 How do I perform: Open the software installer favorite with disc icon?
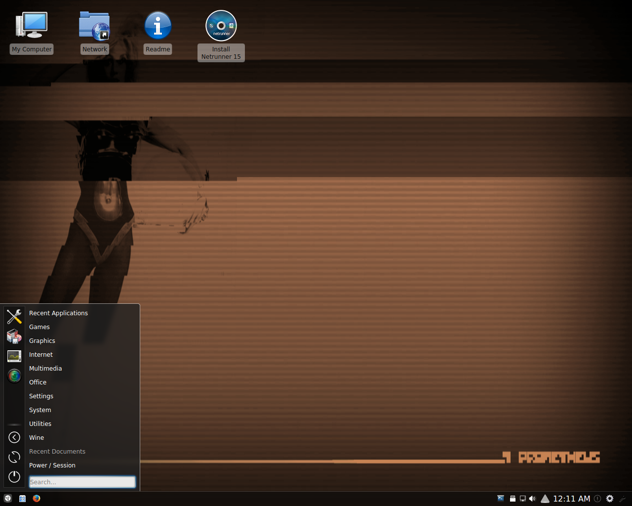pyautogui.click(x=14, y=336)
